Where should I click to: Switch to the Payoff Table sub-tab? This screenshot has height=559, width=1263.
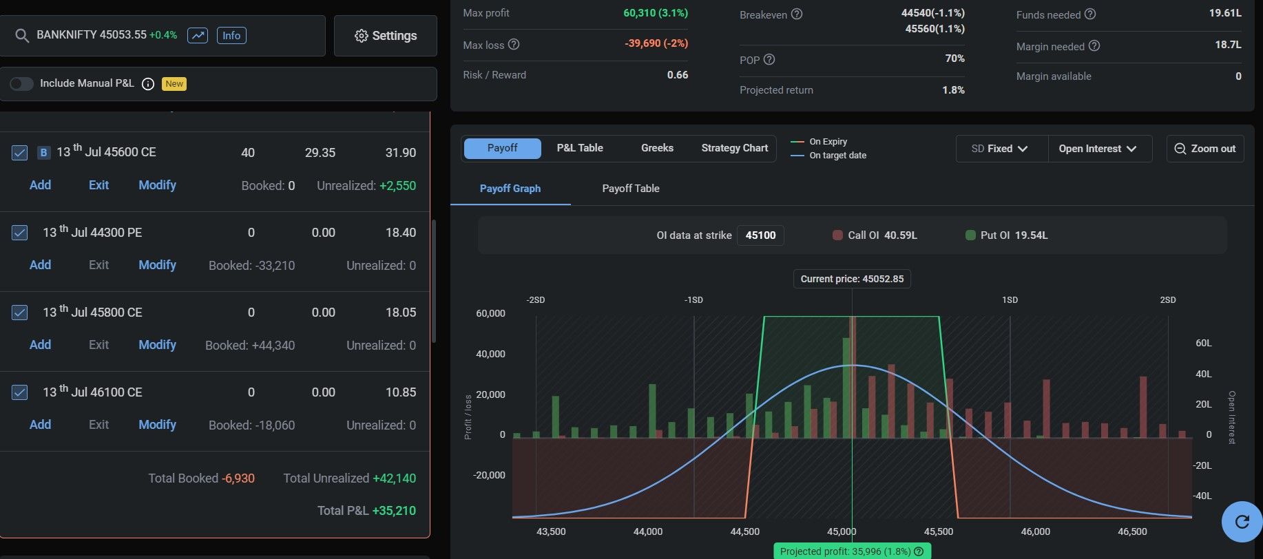(x=631, y=189)
